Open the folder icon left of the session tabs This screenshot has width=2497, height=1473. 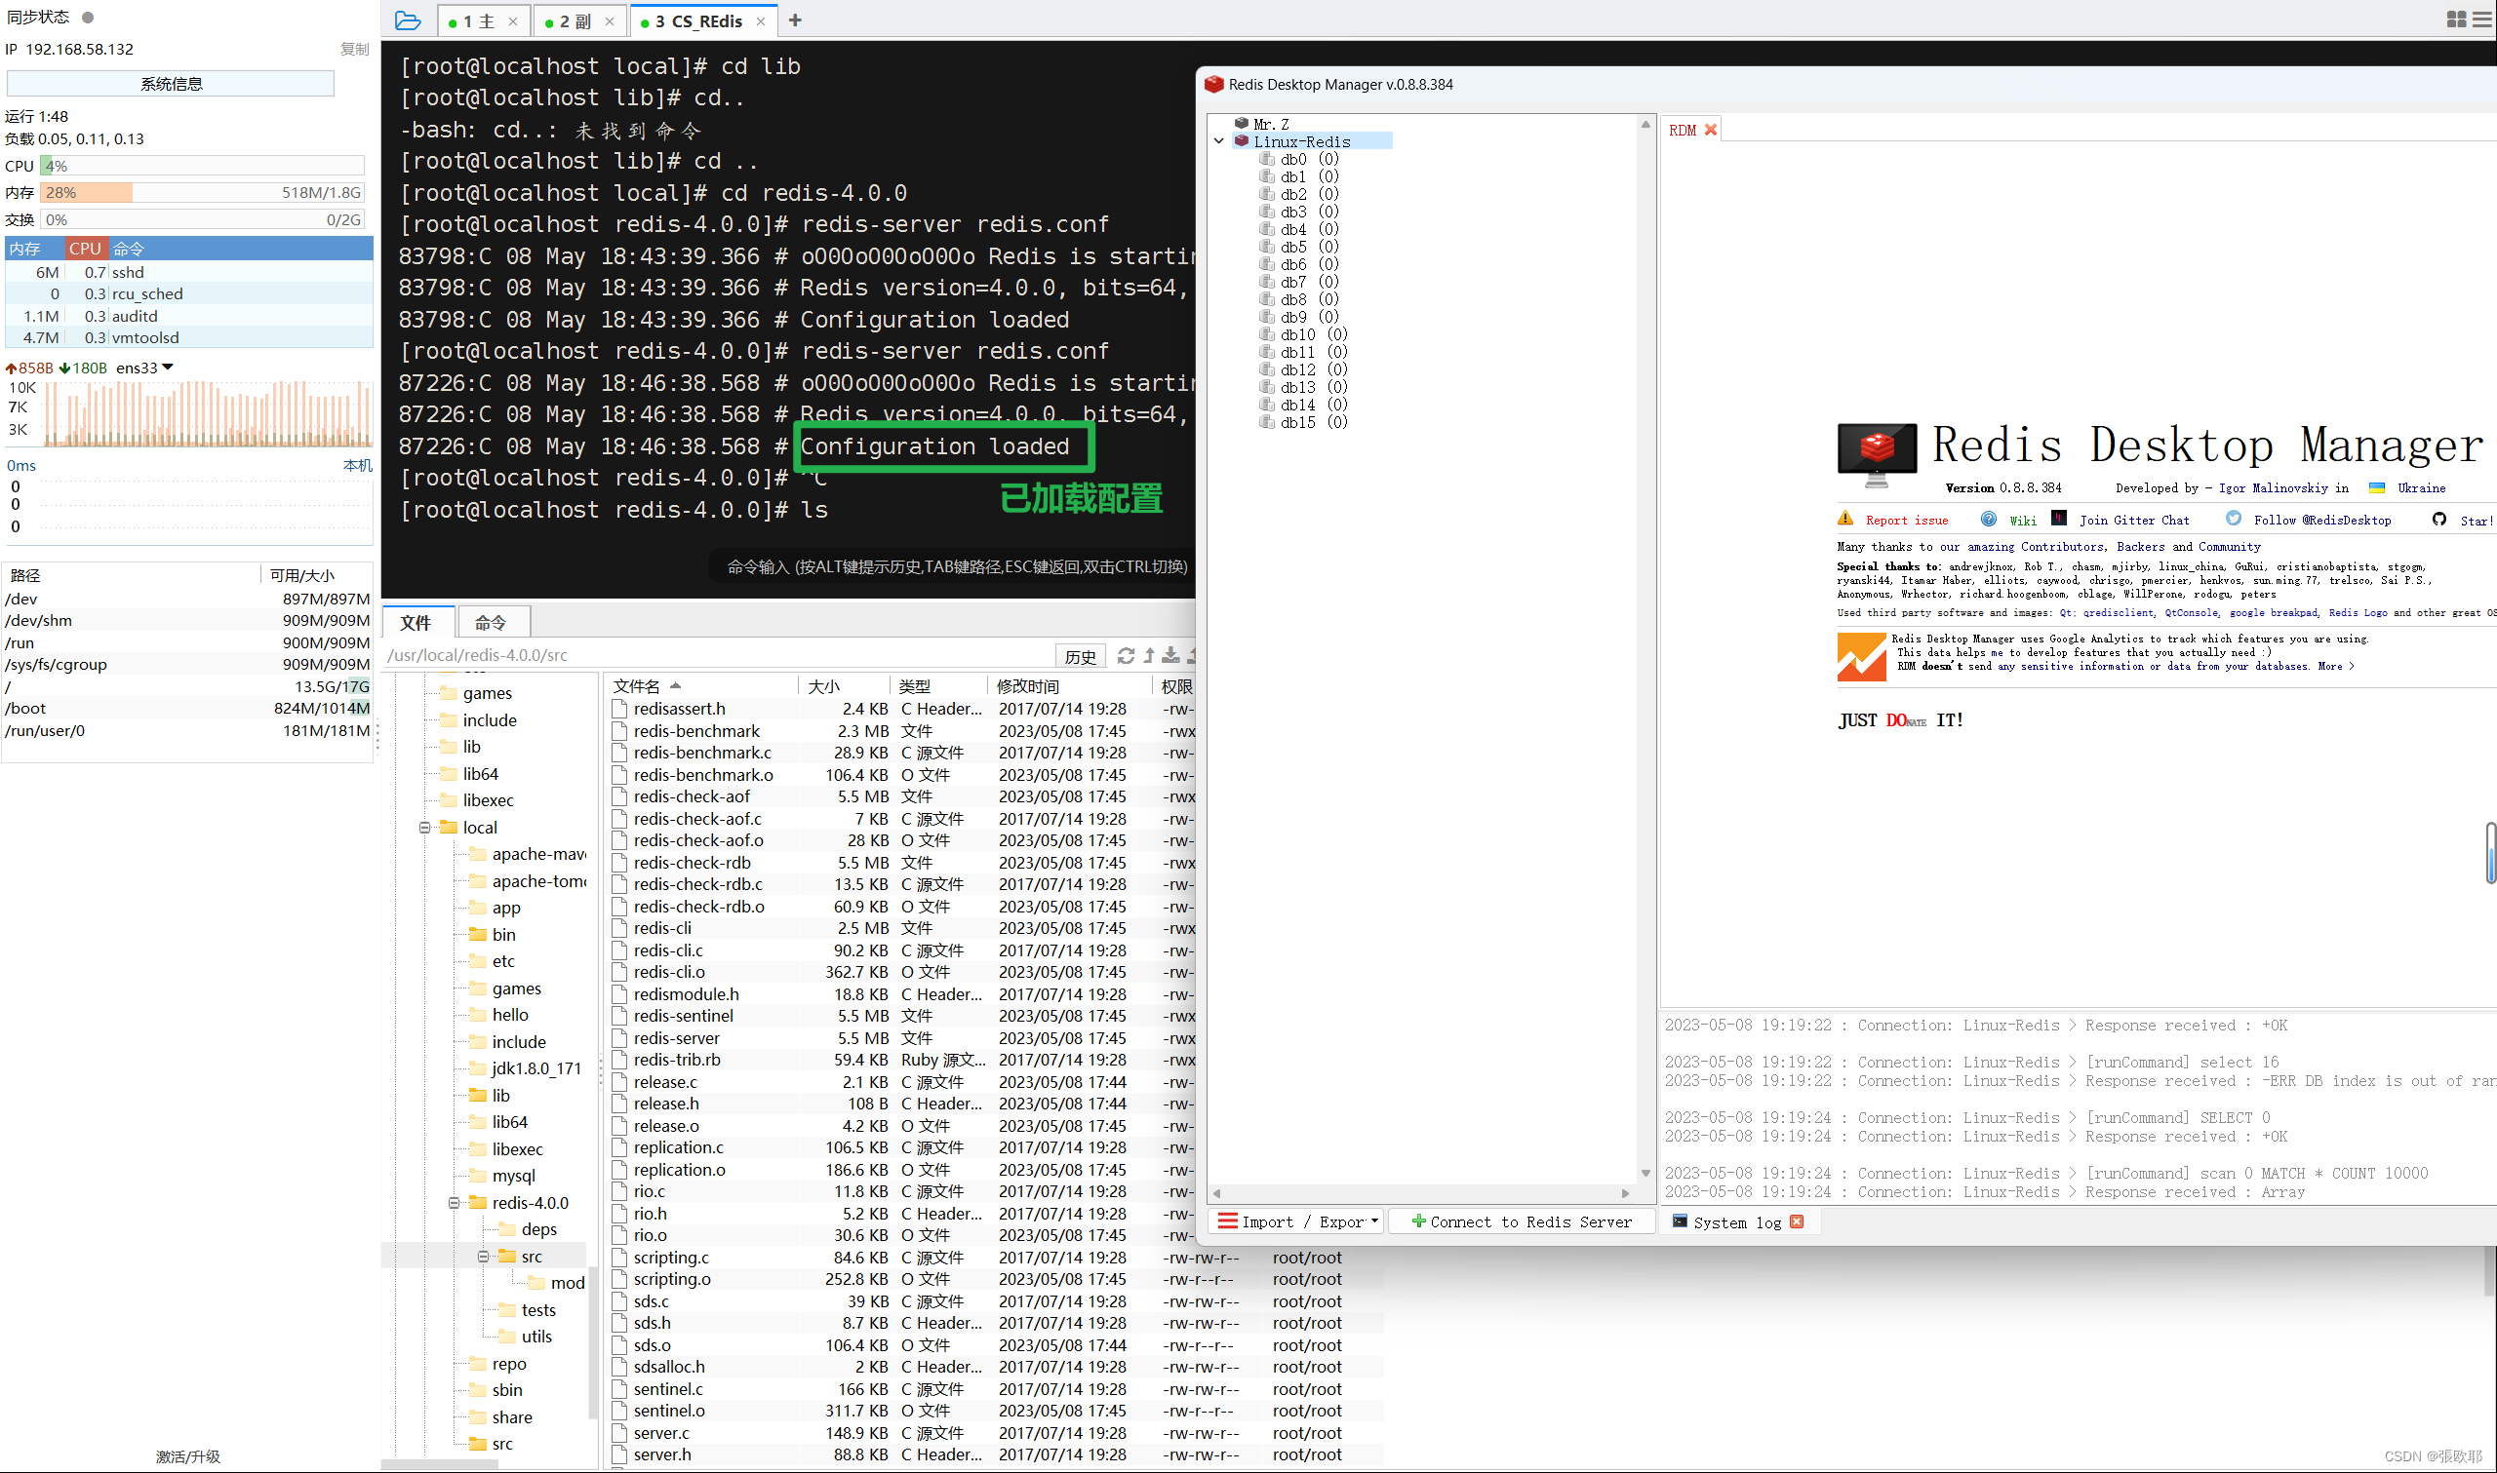408,19
